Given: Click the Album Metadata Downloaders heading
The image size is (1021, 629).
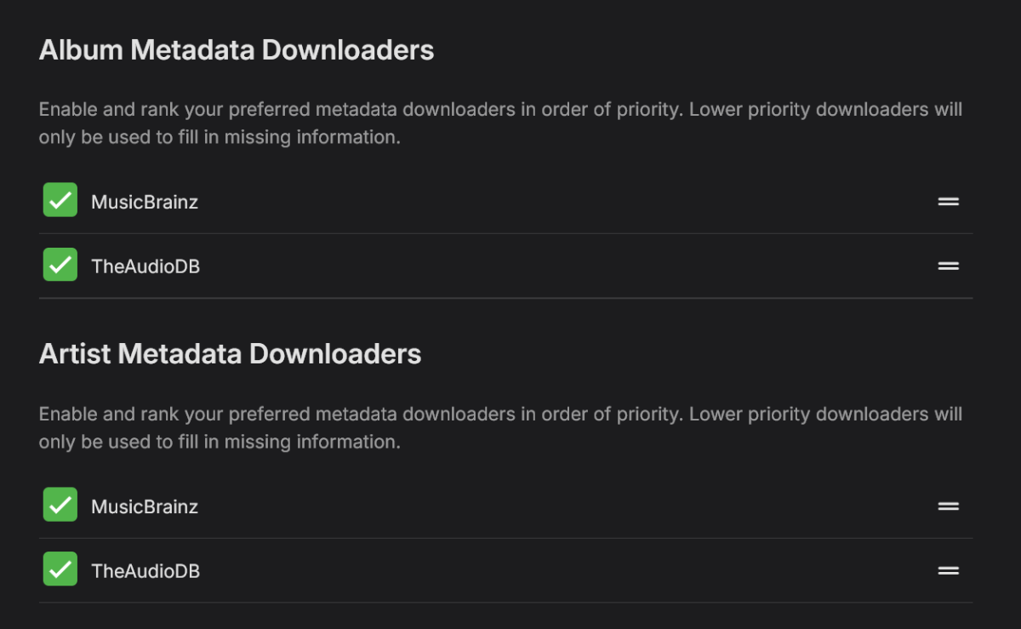Looking at the screenshot, I should point(237,50).
